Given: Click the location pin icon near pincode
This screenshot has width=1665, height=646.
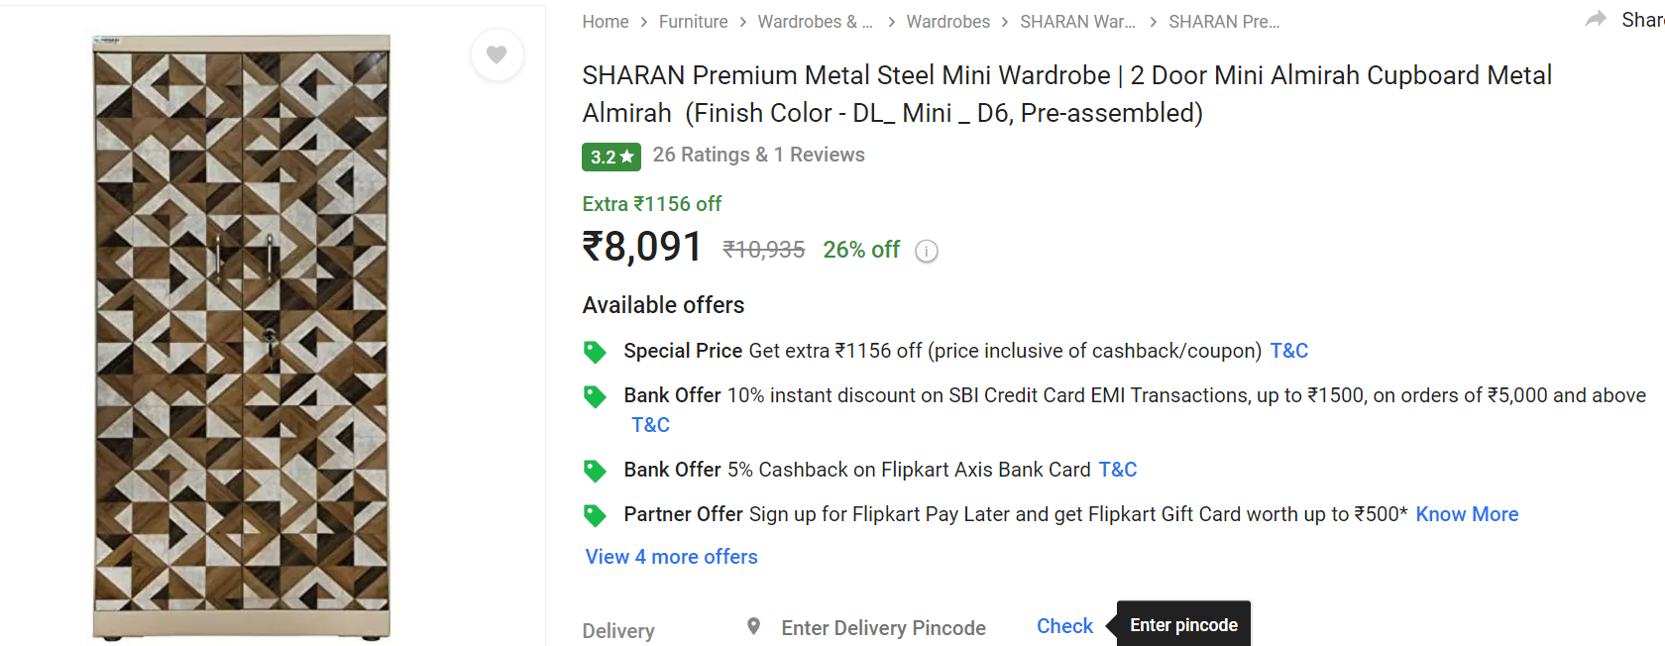Looking at the screenshot, I should click(x=754, y=626).
